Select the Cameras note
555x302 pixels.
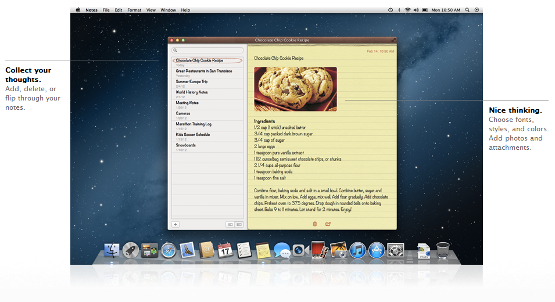[x=208, y=116]
